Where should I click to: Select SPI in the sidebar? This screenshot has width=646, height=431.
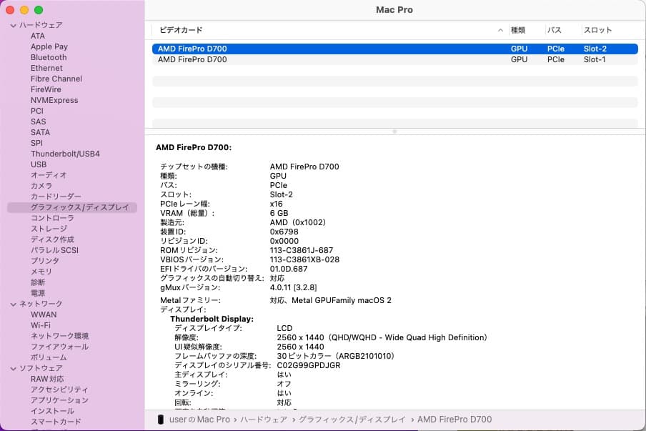[36, 143]
